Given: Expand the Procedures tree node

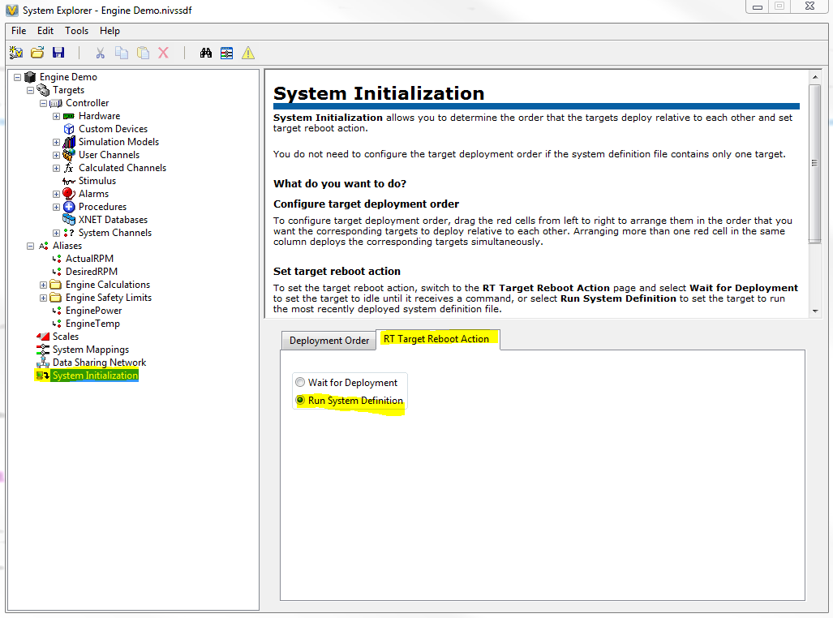Looking at the screenshot, I should (56, 207).
